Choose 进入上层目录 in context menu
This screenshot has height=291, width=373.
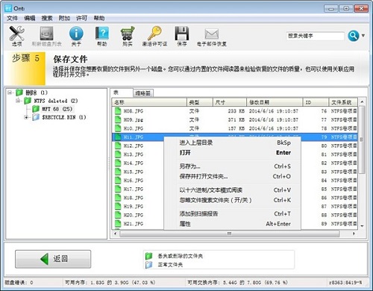233,143
